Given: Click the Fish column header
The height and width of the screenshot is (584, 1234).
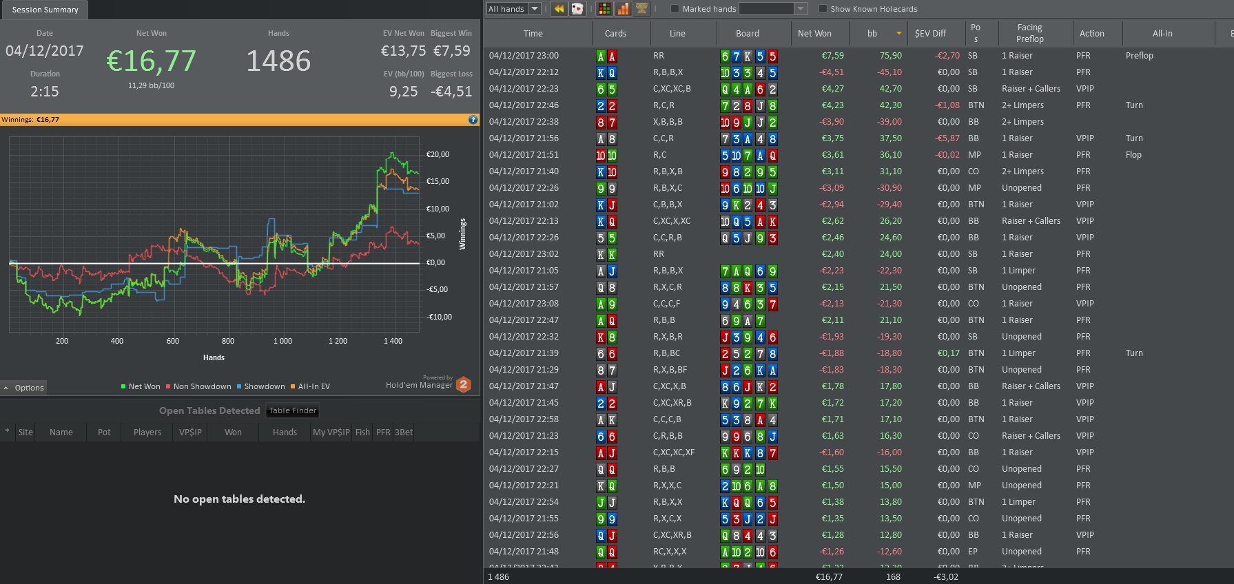Looking at the screenshot, I should click(362, 432).
